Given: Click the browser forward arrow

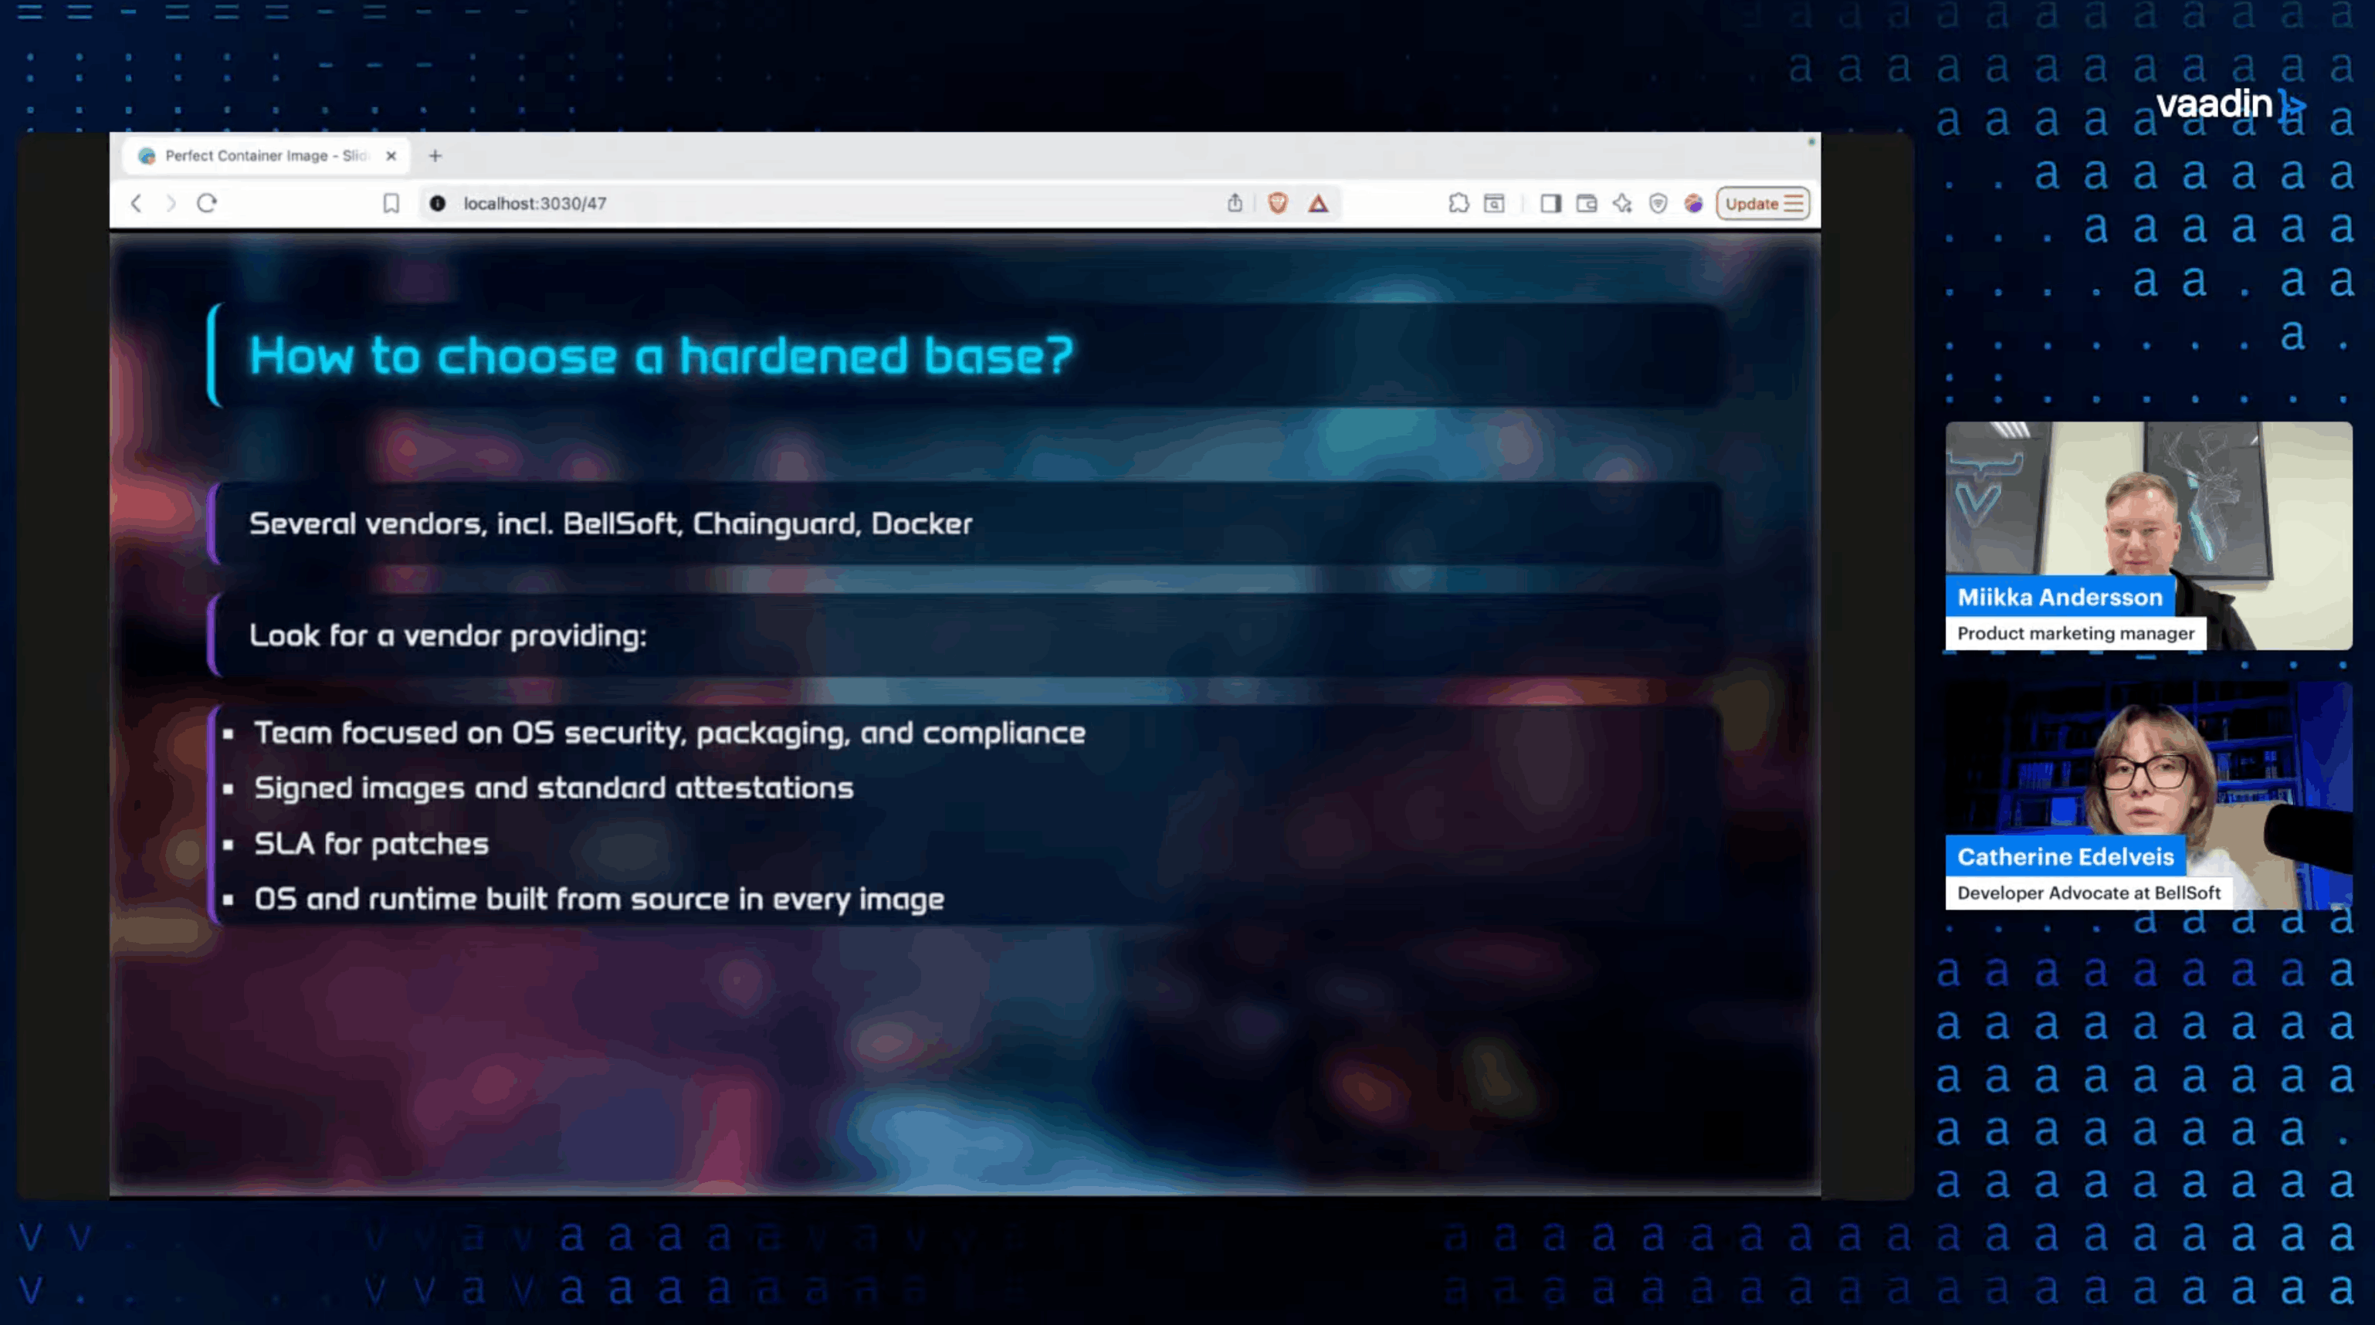Looking at the screenshot, I should click(x=171, y=203).
